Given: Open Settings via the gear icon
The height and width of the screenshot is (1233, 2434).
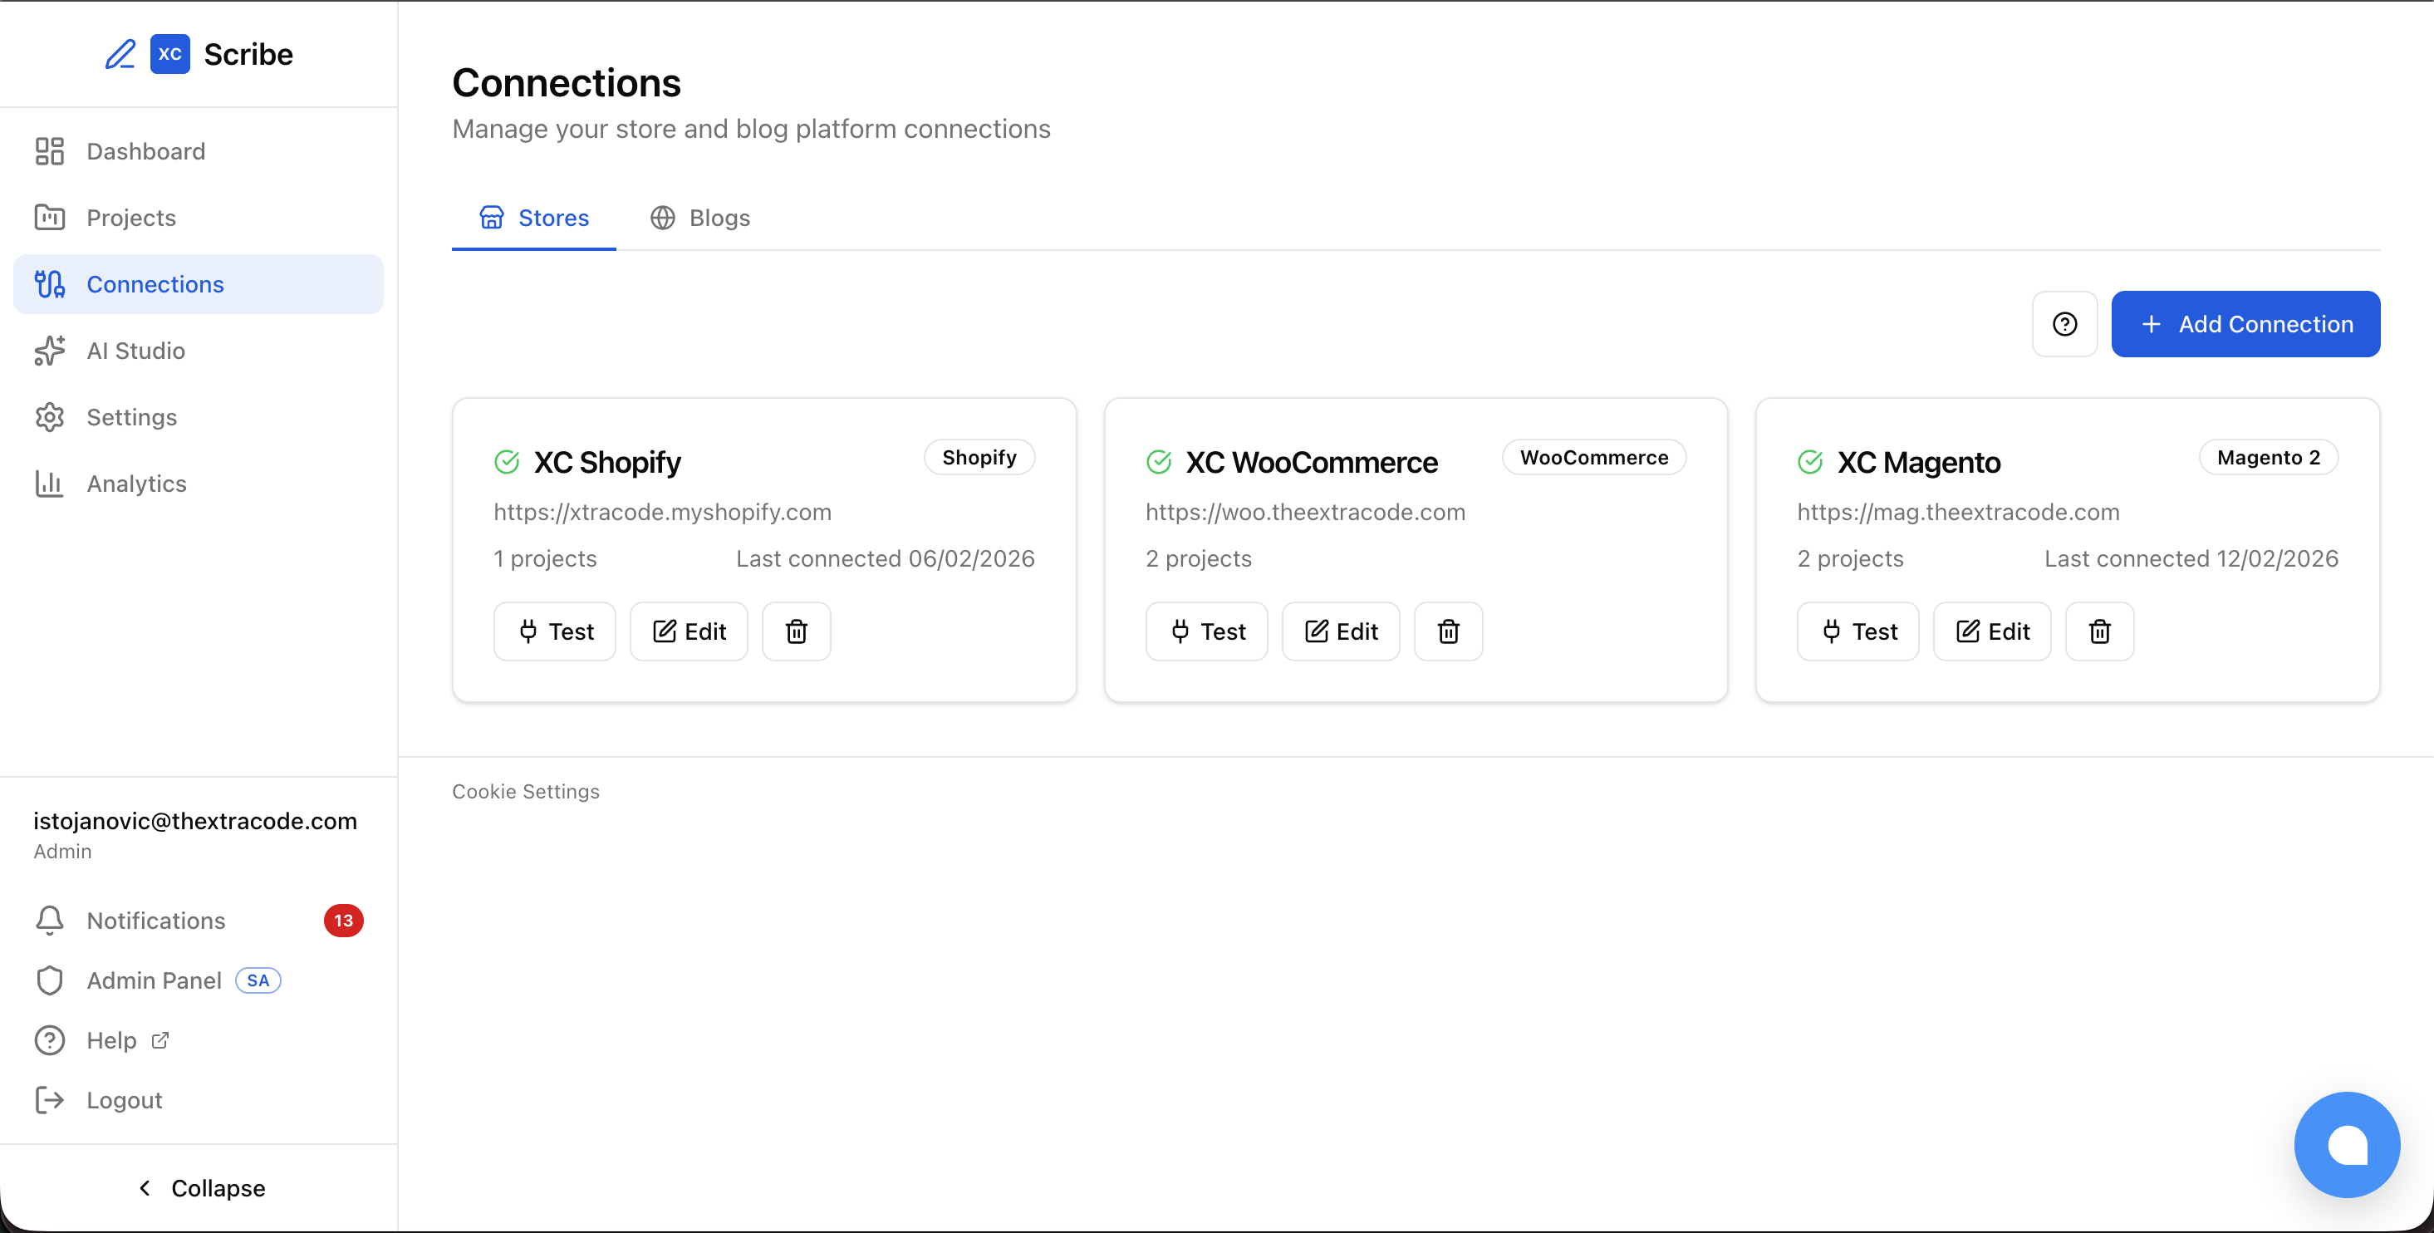Looking at the screenshot, I should [49, 416].
